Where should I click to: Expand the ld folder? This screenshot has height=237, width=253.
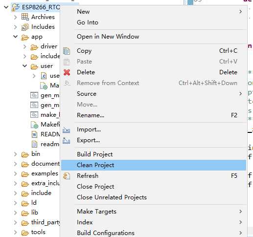[15, 203]
